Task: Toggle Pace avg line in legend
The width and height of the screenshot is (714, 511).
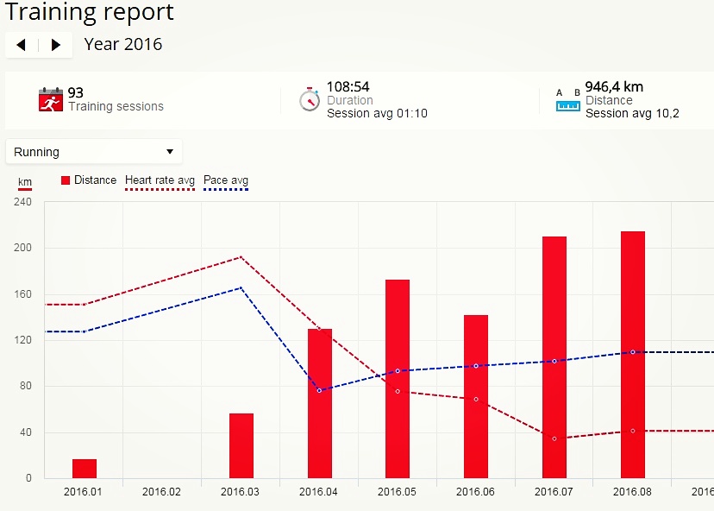Action: 226,180
